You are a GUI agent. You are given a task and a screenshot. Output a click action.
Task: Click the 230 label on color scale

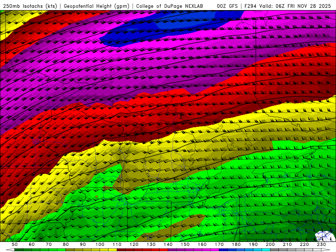[x=321, y=244]
